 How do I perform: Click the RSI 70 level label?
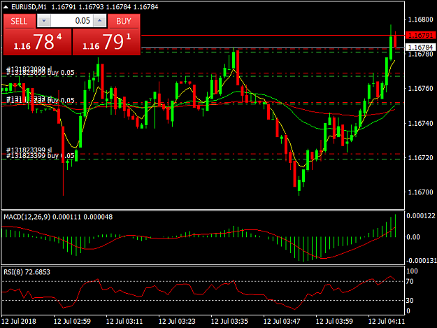(410, 281)
